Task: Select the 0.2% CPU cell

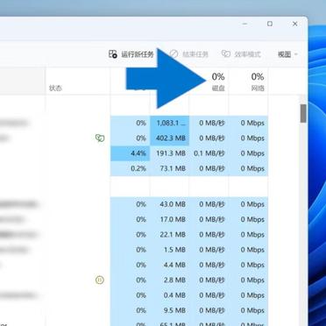Action: (130, 168)
